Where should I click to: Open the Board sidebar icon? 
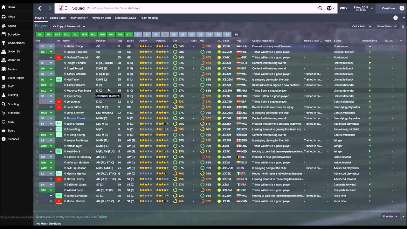(x=3, y=130)
